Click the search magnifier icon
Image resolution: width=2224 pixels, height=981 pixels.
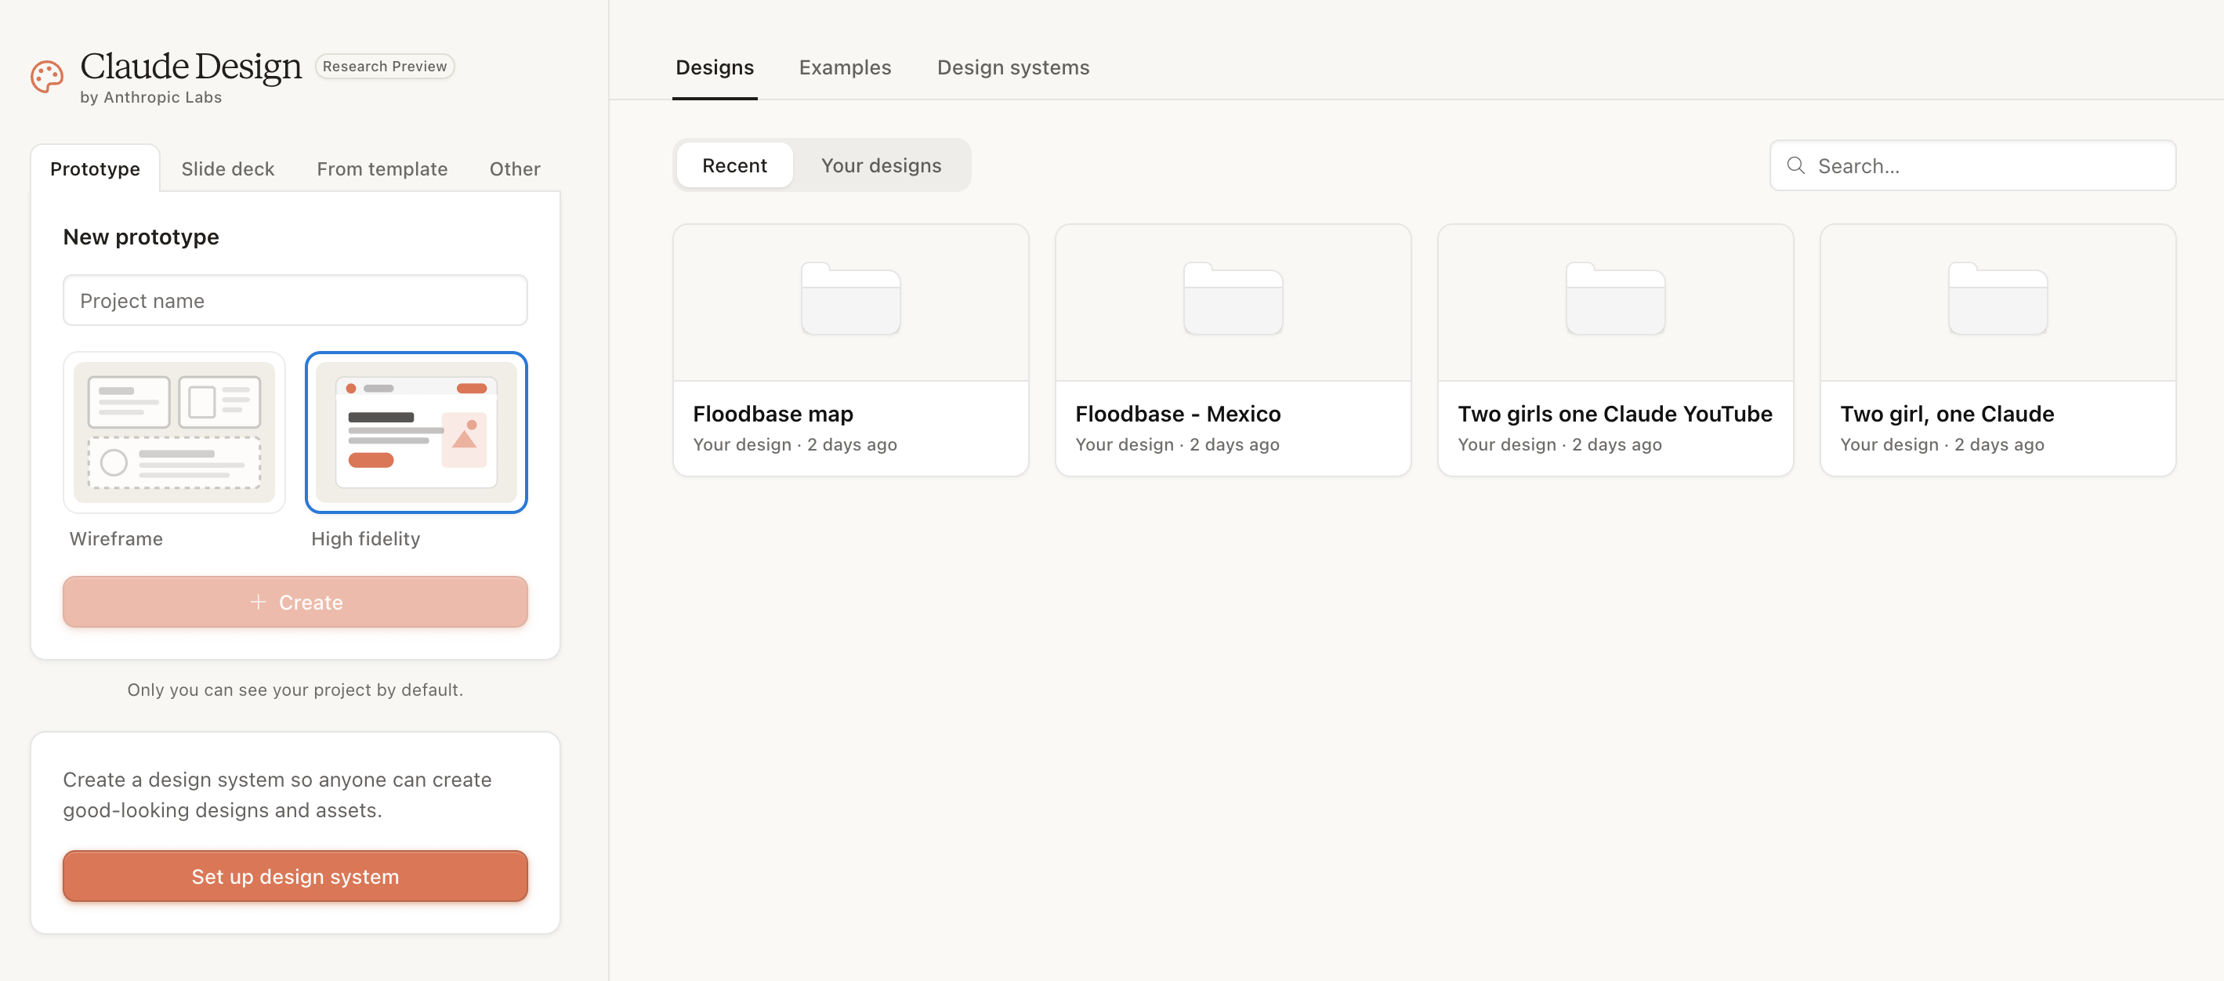click(x=1796, y=166)
